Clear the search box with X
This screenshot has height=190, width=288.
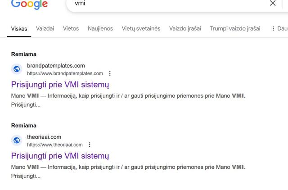point(273,4)
